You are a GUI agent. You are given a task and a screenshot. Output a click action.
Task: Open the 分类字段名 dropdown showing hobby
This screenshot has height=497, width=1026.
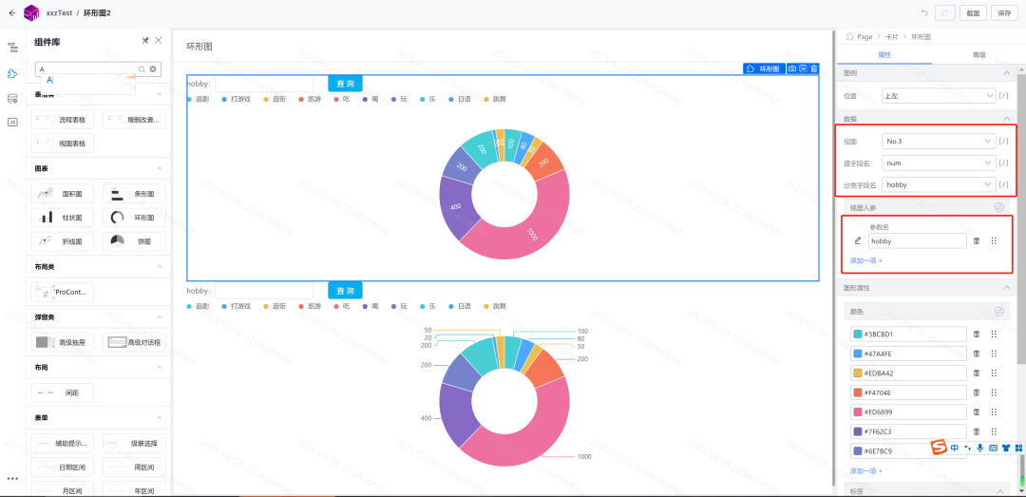(939, 184)
